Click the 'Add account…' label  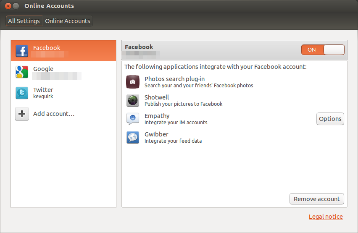pyautogui.click(x=54, y=114)
